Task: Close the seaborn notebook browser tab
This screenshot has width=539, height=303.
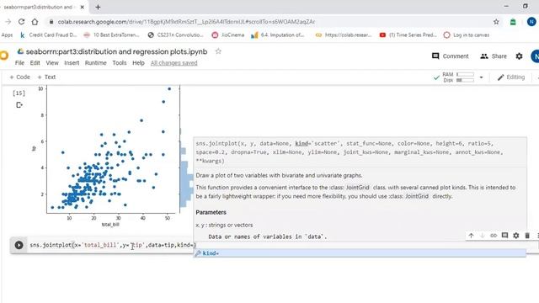Action: click(x=83, y=7)
